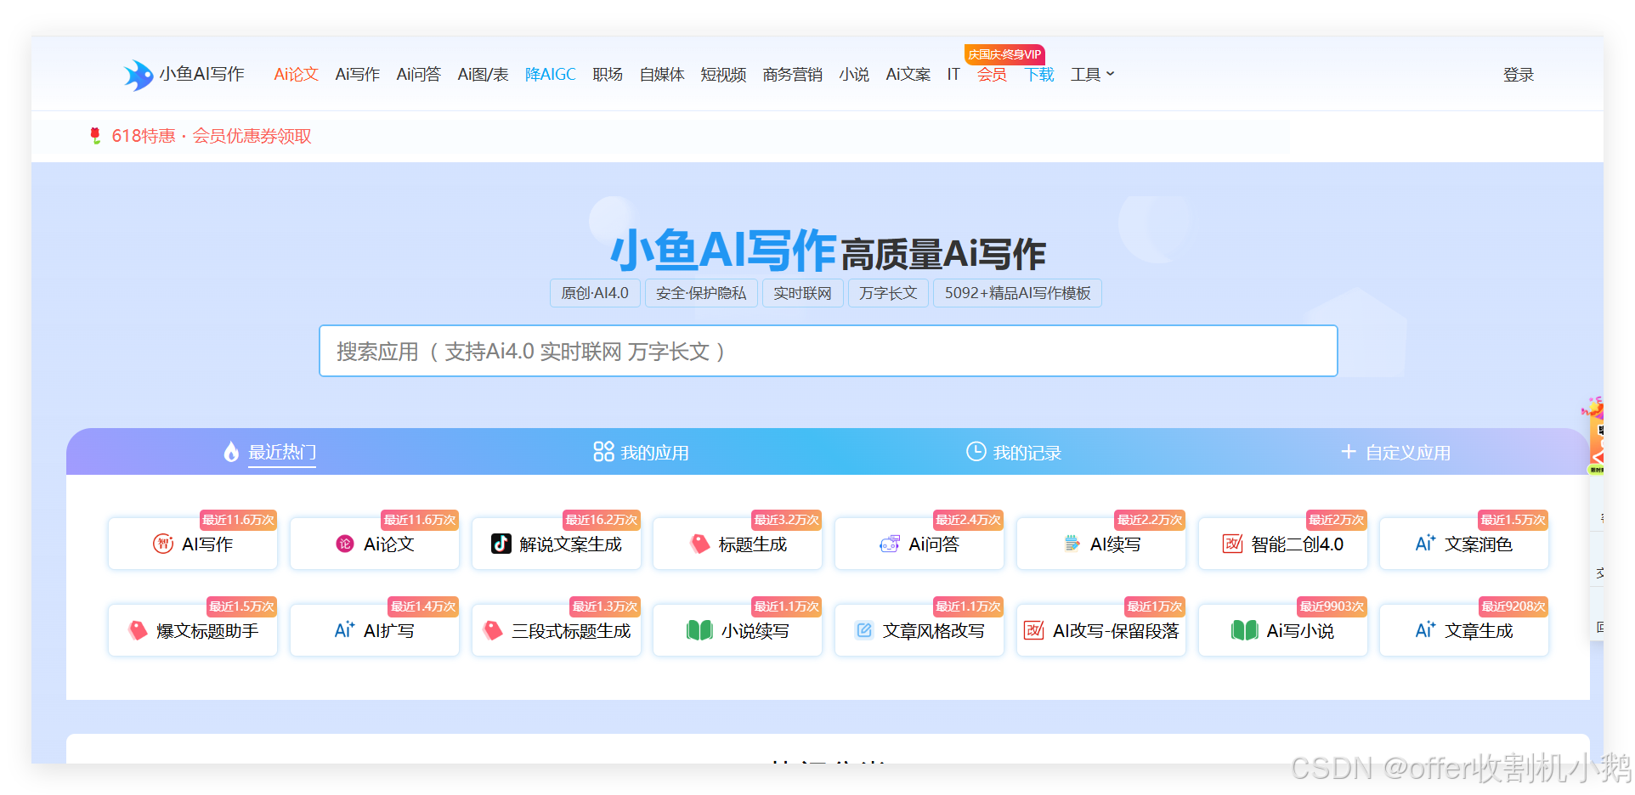The height and width of the screenshot is (795, 1635).
Task: Click the 最近3.2万次 badge on 标题生成
Action: [x=787, y=520]
